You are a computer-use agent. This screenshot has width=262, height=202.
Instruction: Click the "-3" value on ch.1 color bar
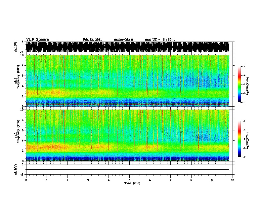pyautogui.click(x=244, y=66)
